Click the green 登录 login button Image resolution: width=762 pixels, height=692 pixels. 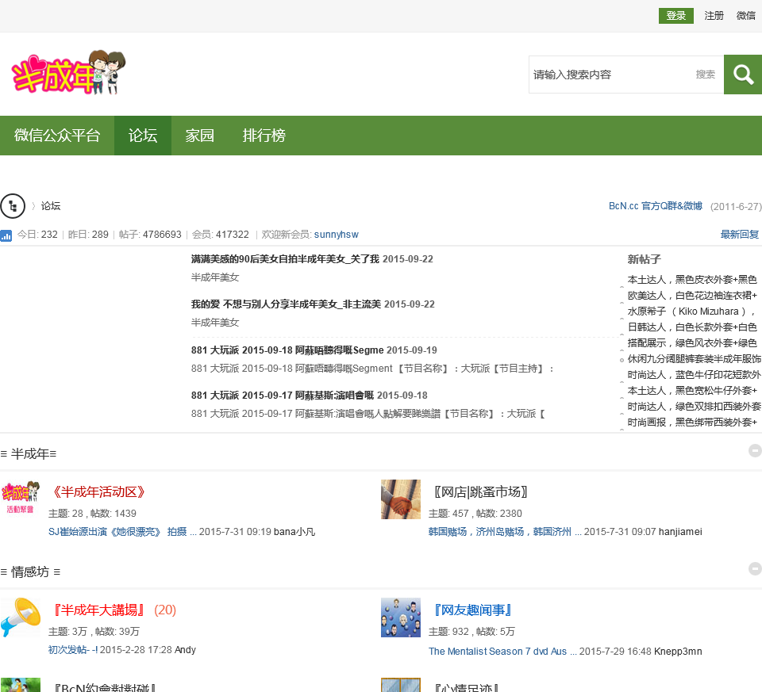click(x=676, y=16)
